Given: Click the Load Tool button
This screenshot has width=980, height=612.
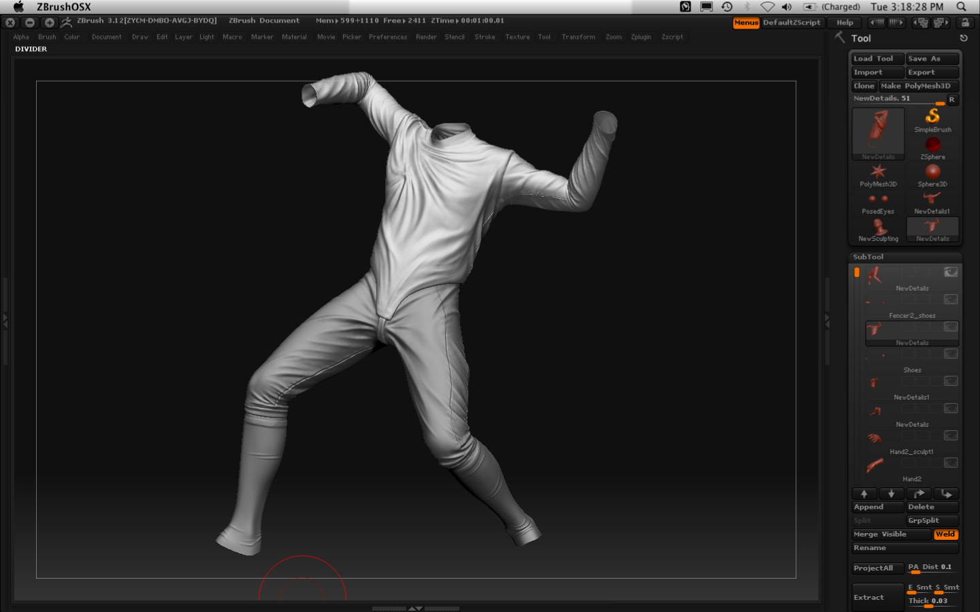Looking at the screenshot, I should [x=878, y=59].
